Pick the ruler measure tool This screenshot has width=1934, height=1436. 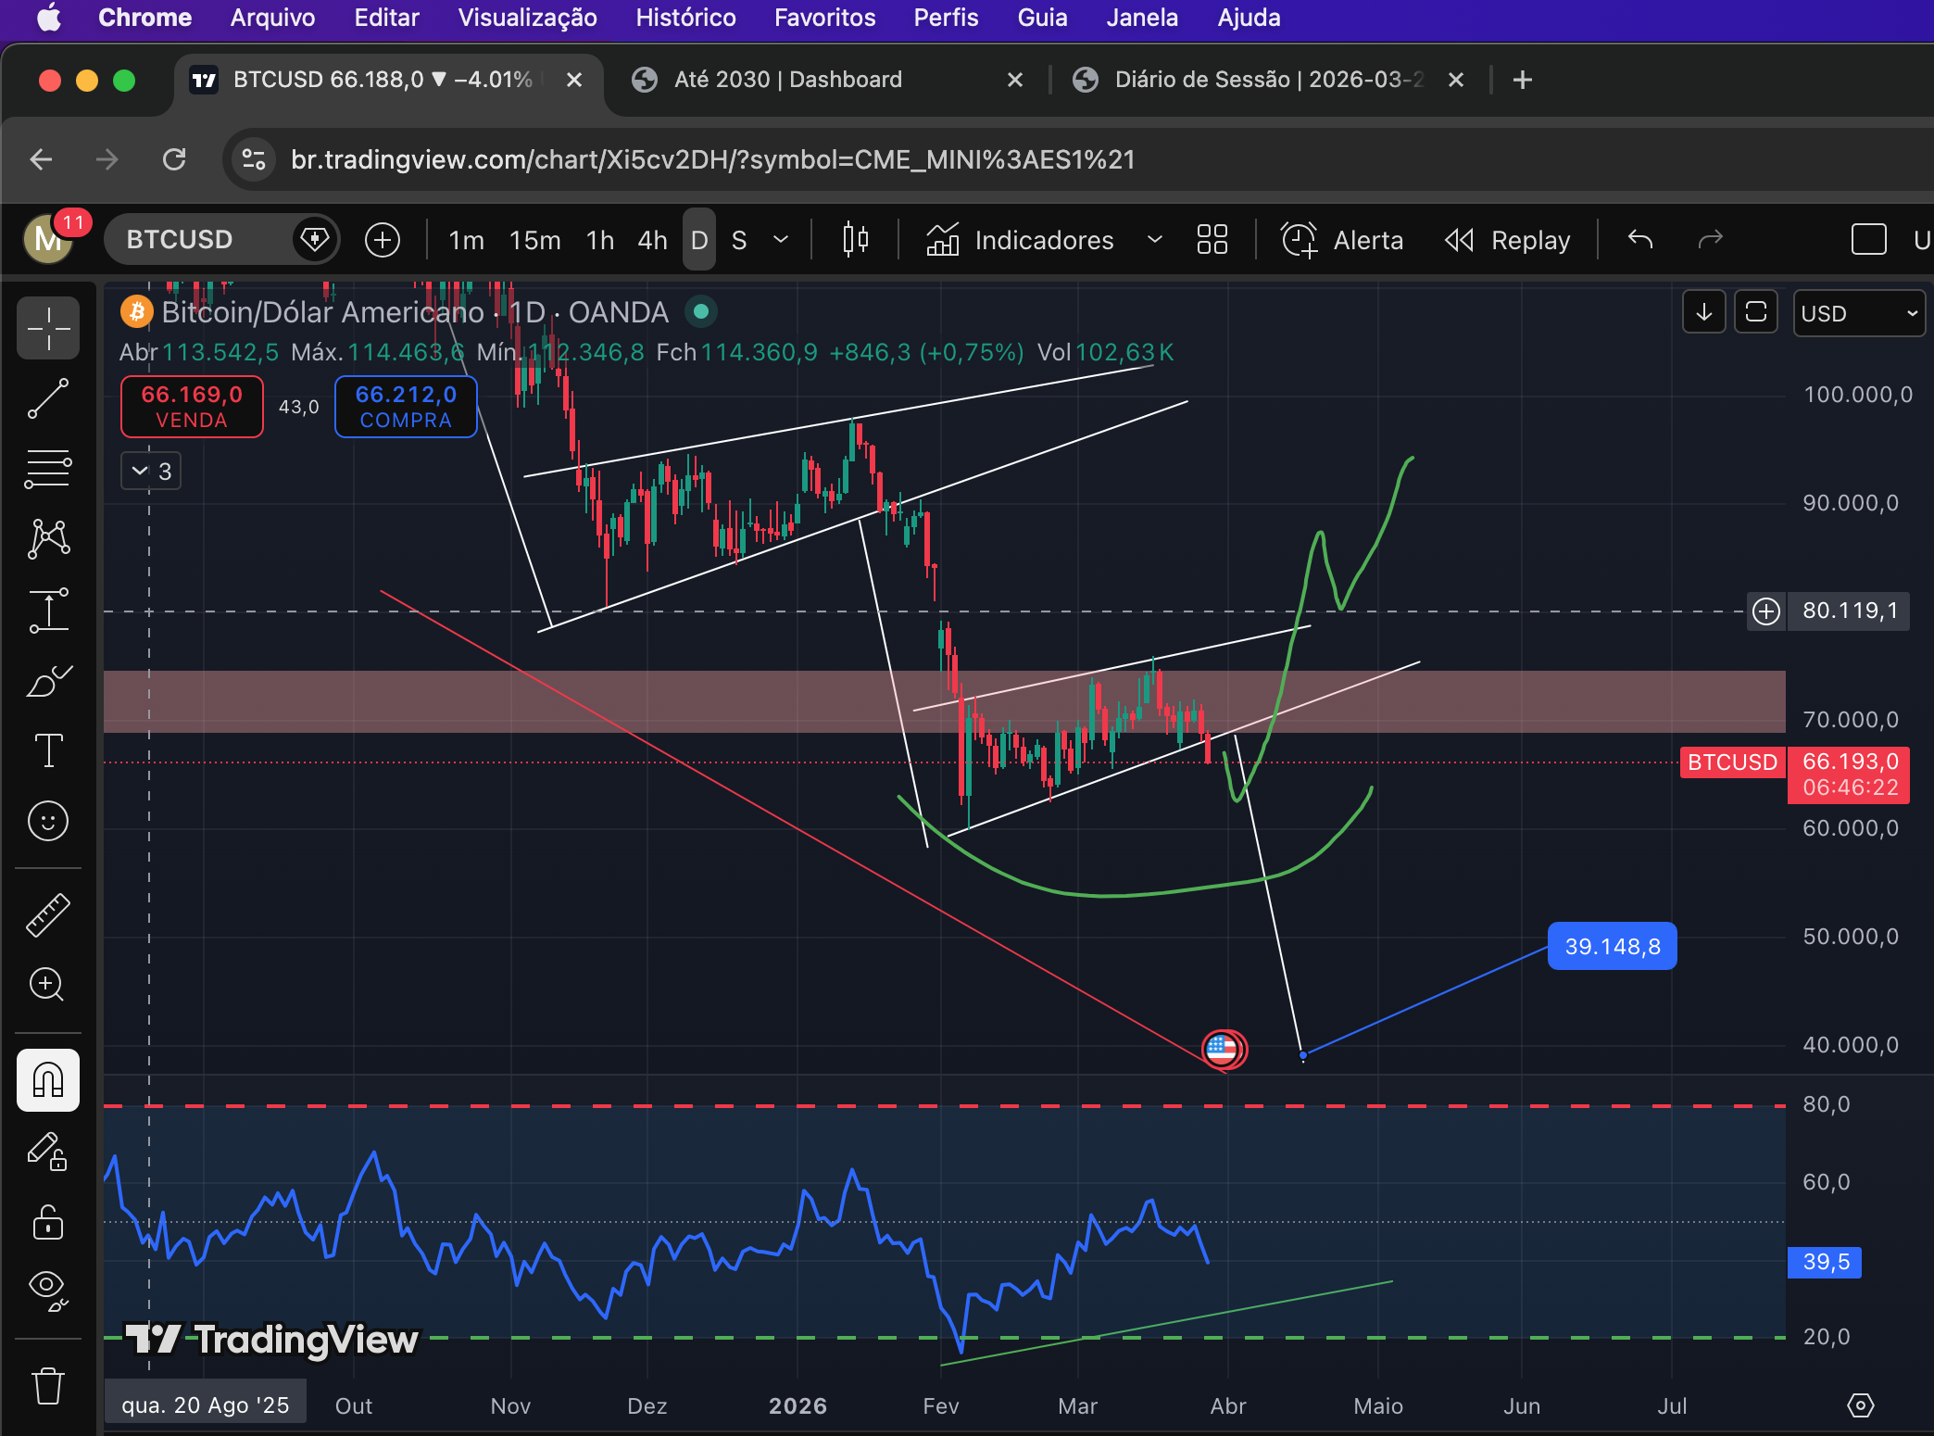pyautogui.click(x=48, y=915)
